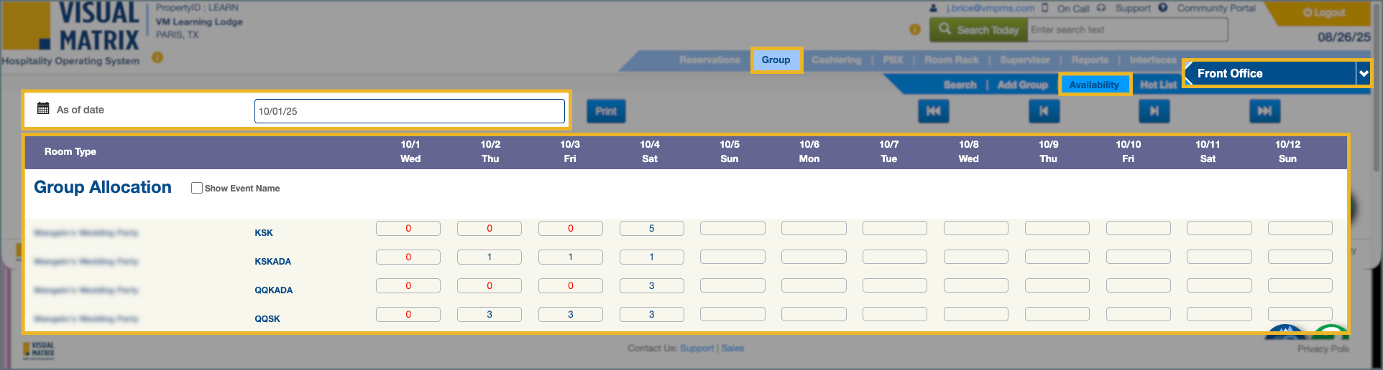Click the info icon left of Search Today

914,29
